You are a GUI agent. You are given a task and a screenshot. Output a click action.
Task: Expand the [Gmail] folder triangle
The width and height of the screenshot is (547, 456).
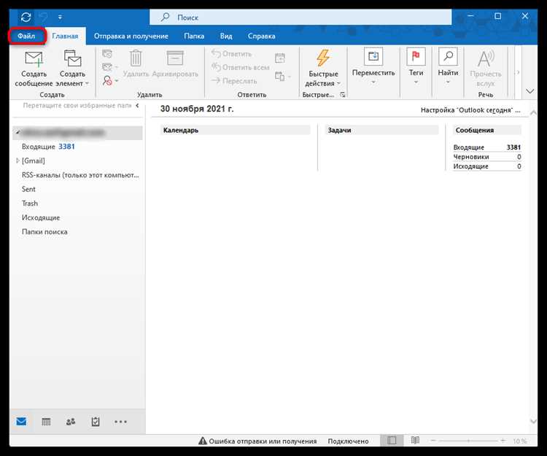pos(18,161)
